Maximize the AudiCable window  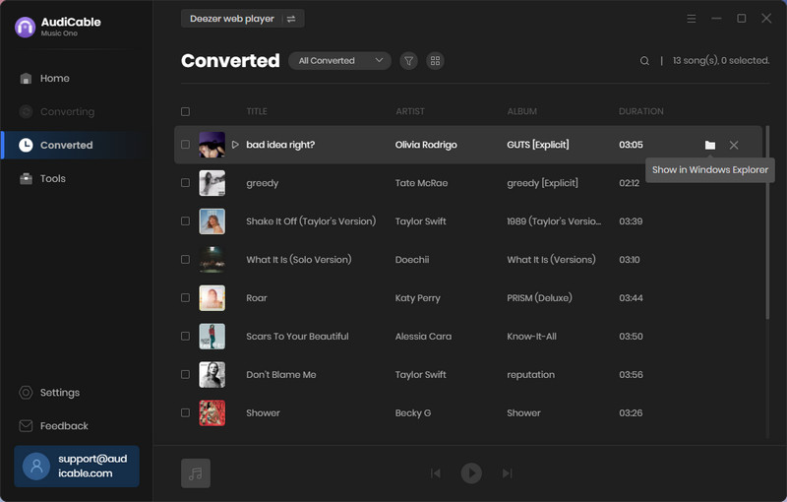(741, 19)
